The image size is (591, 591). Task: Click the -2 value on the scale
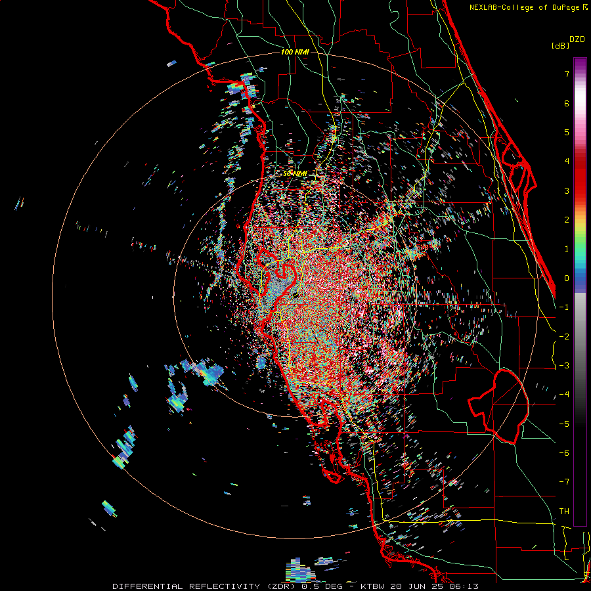[x=564, y=336]
